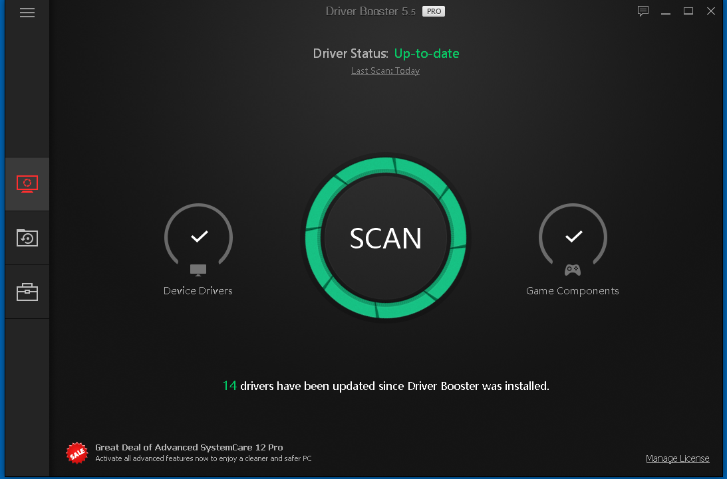Click the Up-to-date status text
The width and height of the screenshot is (727, 479).
click(426, 54)
